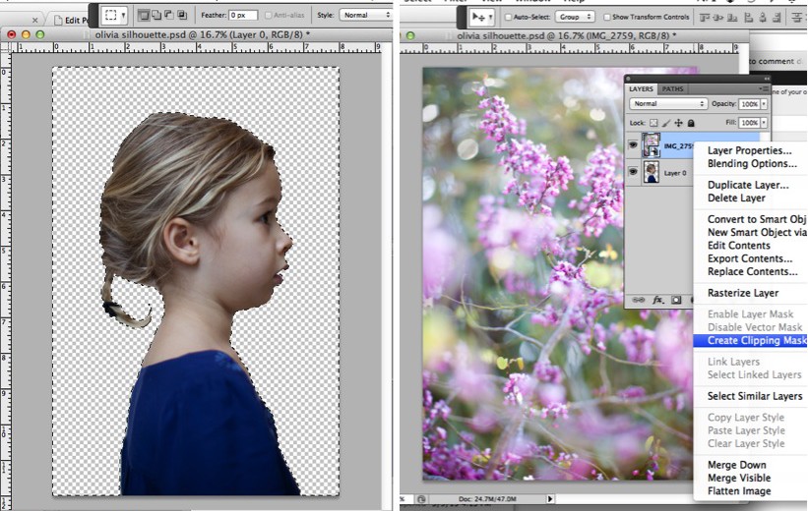Click the Feather input field
Image resolution: width=808 pixels, height=511 pixels.
click(243, 16)
